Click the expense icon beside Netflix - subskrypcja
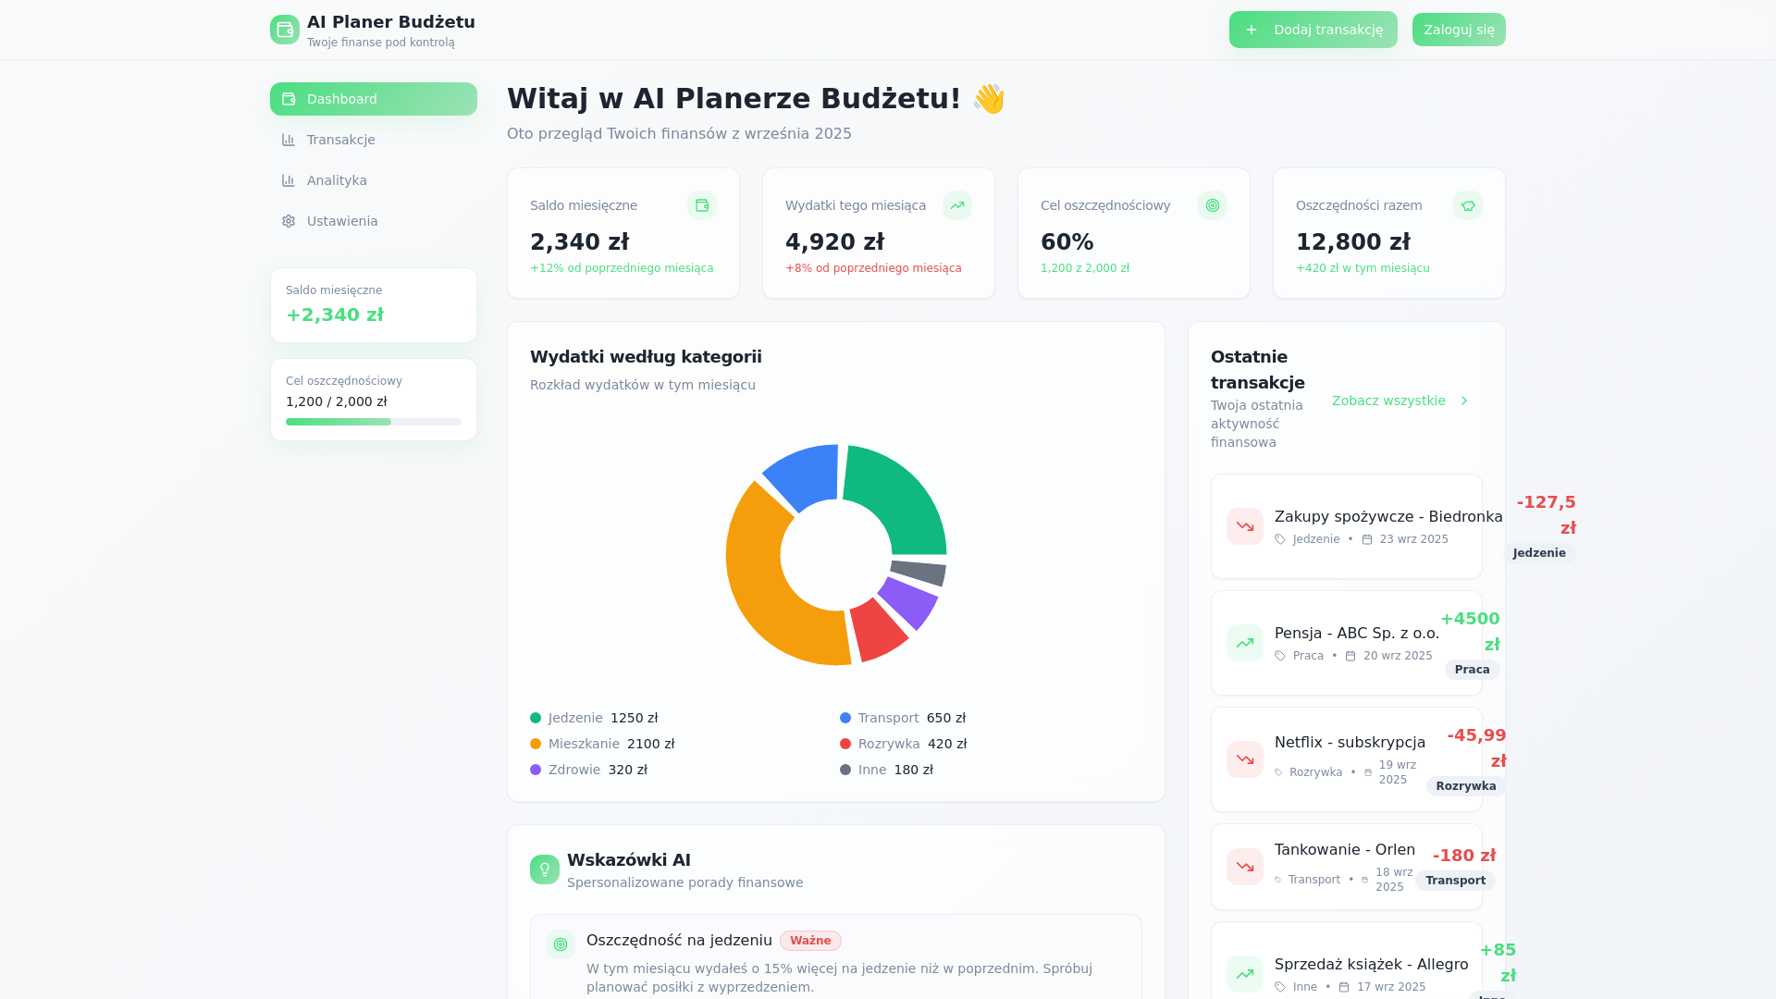 click(1245, 759)
